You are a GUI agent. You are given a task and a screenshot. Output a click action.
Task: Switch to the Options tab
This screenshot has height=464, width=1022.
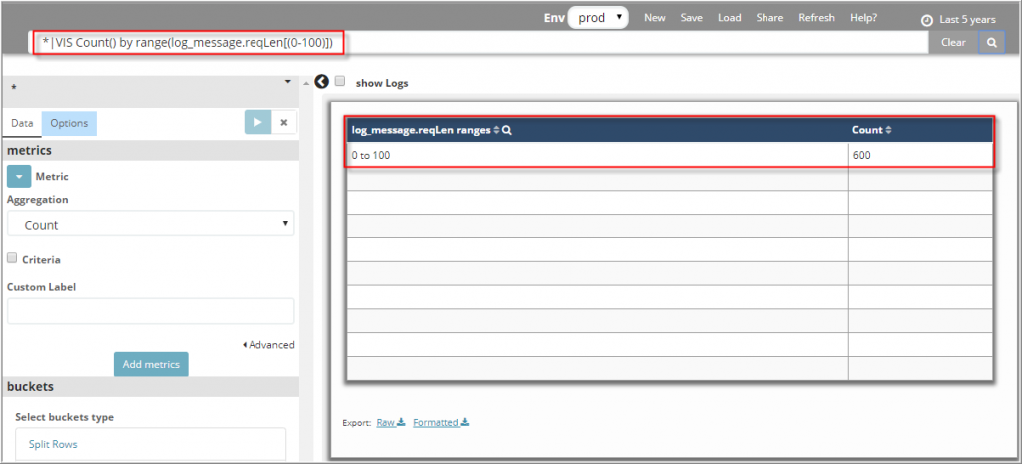(69, 123)
